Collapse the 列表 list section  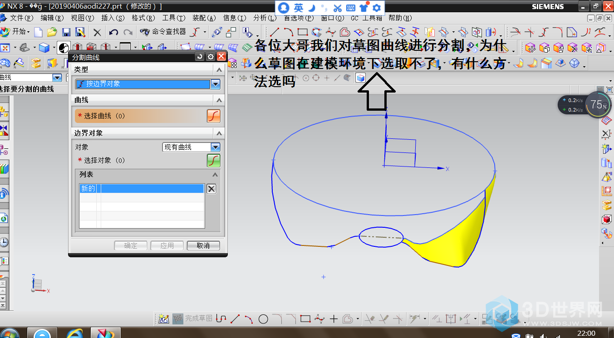tap(215, 175)
